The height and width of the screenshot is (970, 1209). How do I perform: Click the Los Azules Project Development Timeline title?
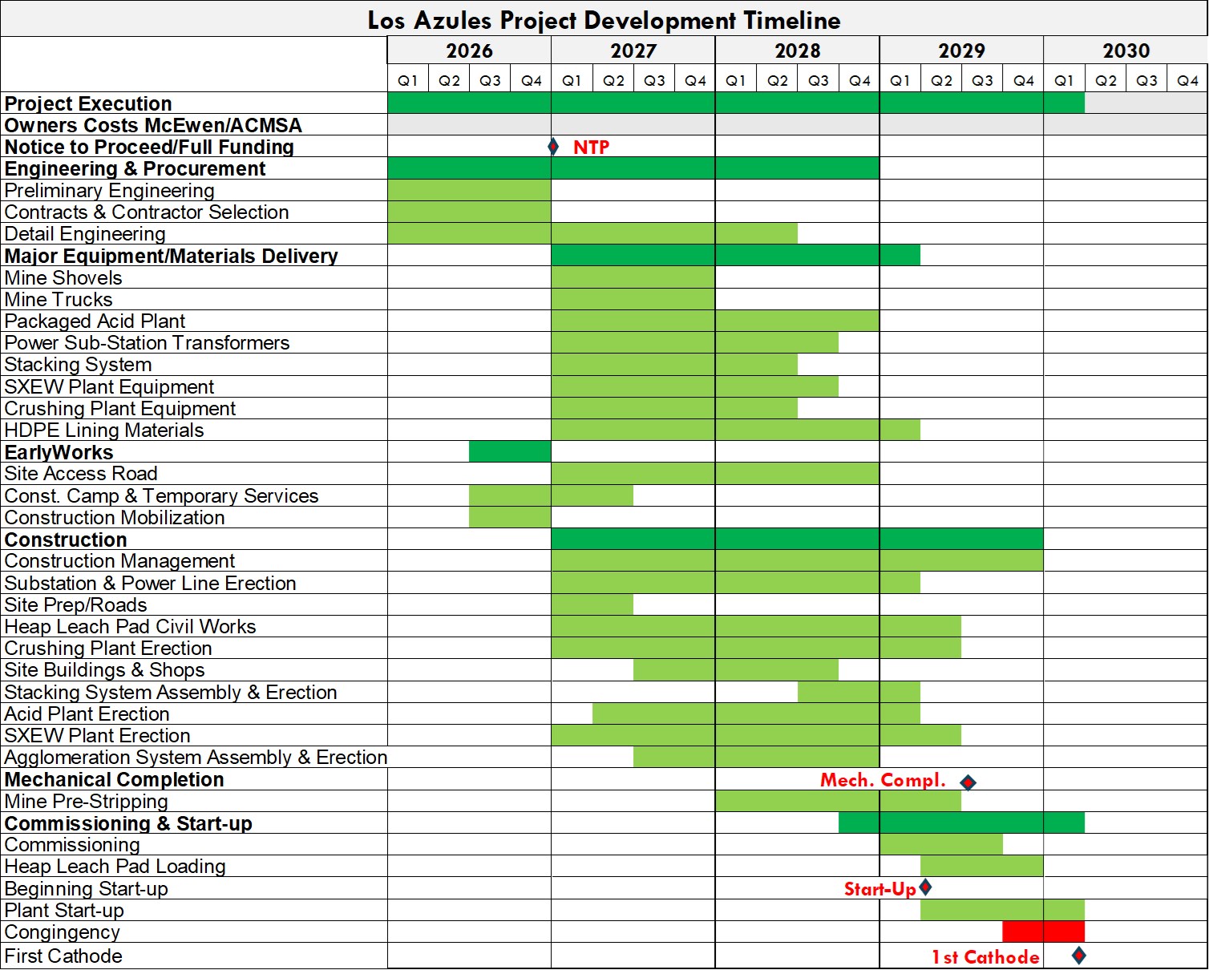(604, 20)
